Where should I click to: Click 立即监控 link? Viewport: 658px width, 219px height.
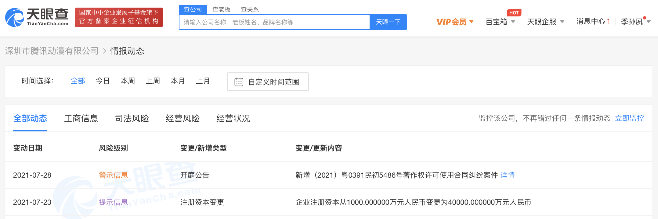point(629,118)
